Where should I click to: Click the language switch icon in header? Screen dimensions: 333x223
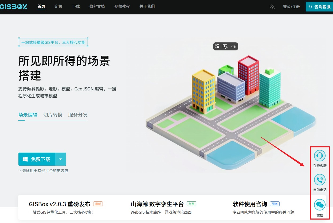tap(272, 7)
